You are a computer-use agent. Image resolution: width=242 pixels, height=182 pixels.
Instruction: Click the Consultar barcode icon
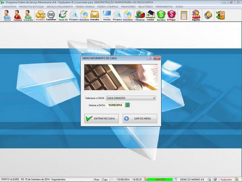coord(51,15)
